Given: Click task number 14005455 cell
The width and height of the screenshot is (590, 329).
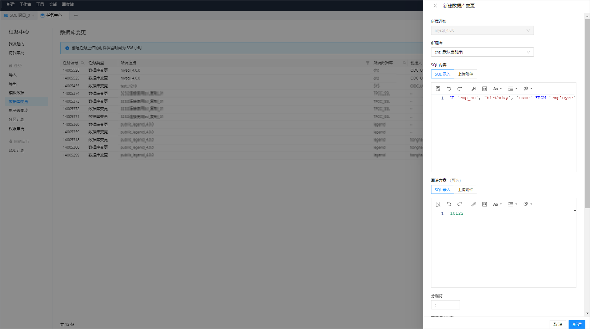Looking at the screenshot, I should tap(71, 86).
